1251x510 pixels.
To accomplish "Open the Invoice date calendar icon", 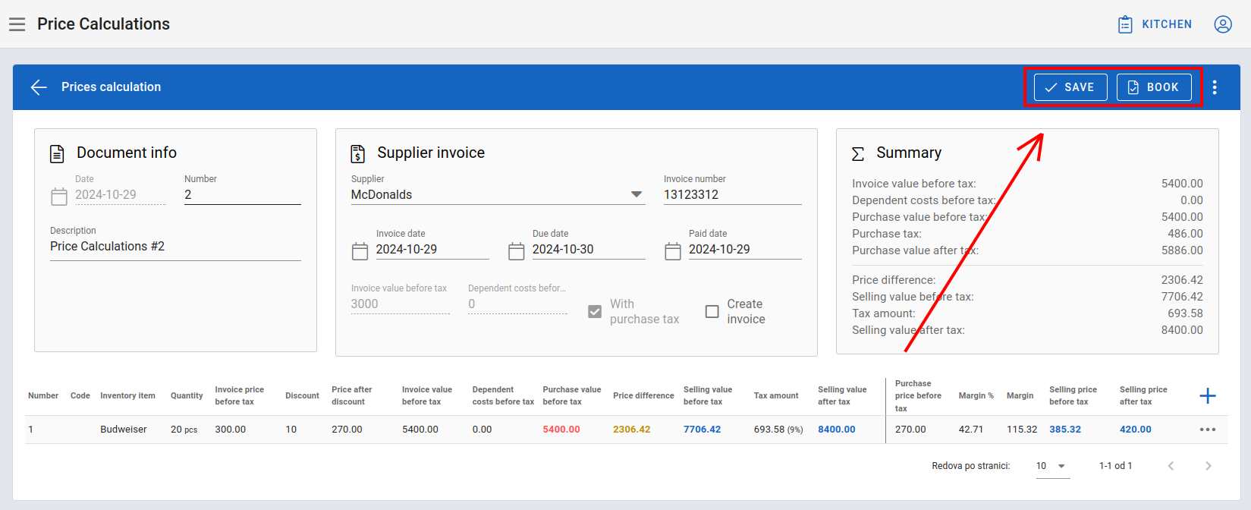I will click(x=360, y=251).
